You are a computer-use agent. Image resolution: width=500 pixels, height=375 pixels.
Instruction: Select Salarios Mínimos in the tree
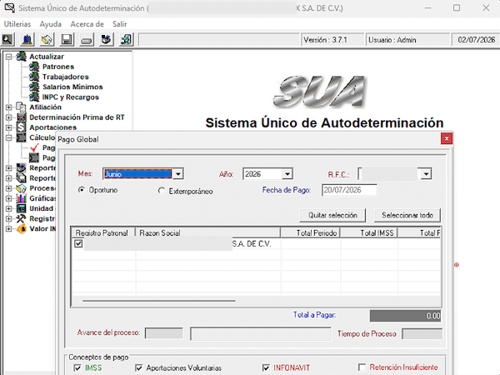coord(72,87)
